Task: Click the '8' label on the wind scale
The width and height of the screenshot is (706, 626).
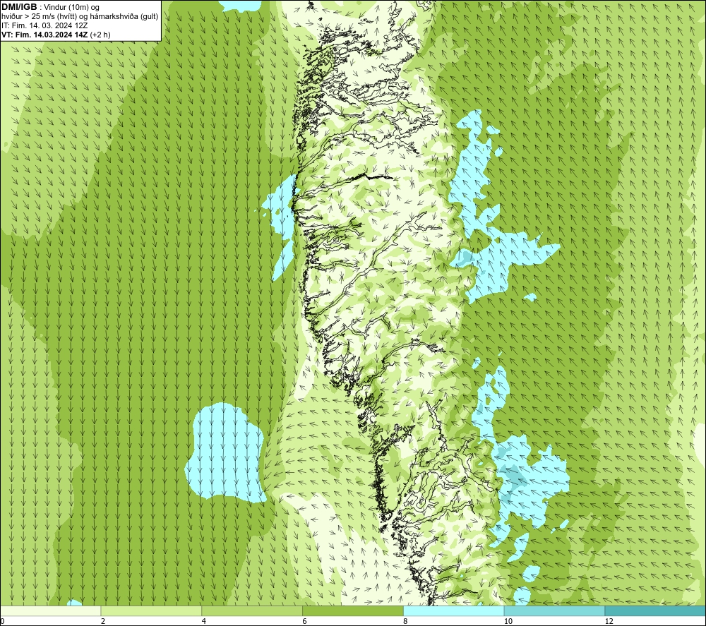Action: click(x=406, y=621)
